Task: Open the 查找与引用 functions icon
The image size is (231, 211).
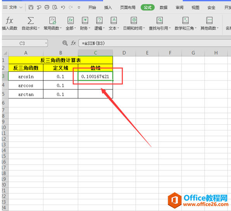Action: click(x=160, y=20)
